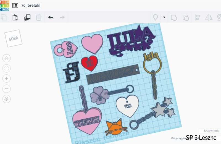Delete selection with the trash icon
Image resolution: width=221 pixels, height=144 pixels.
[39, 17]
